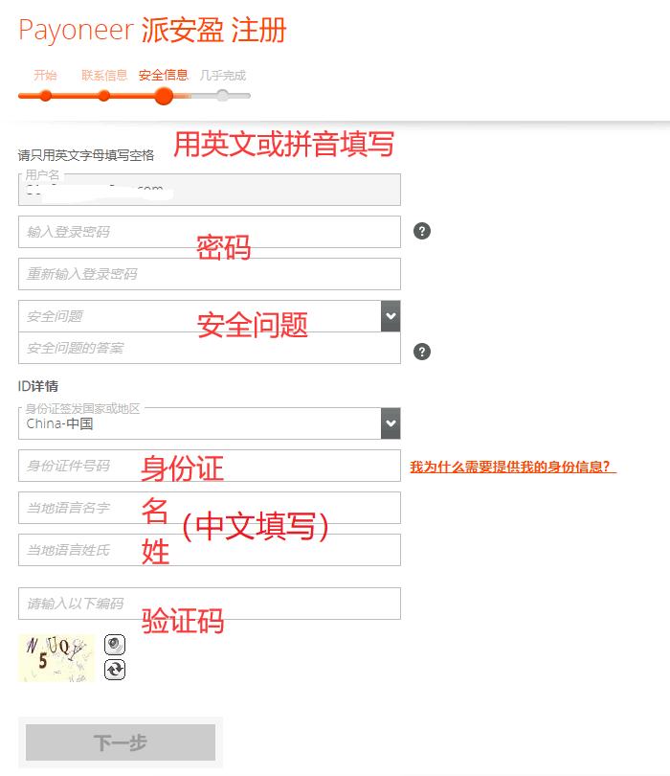This screenshot has height=776, width=670.
Task: Click the captcha image thumbnail
Action: click(56, 658)
